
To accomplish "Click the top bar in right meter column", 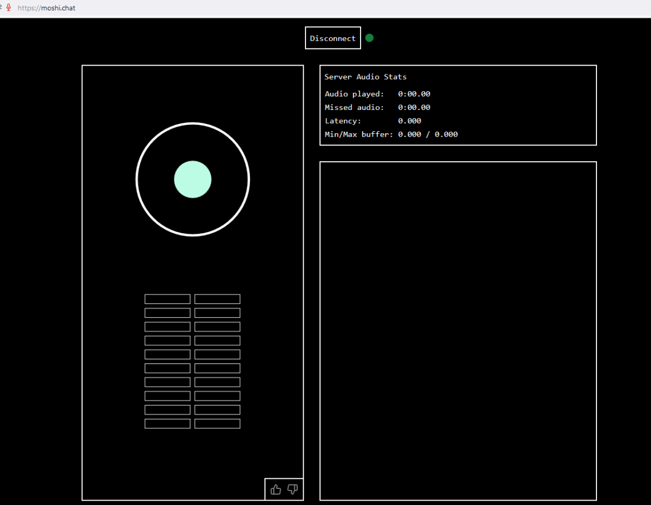I will (x=218, y=299).
